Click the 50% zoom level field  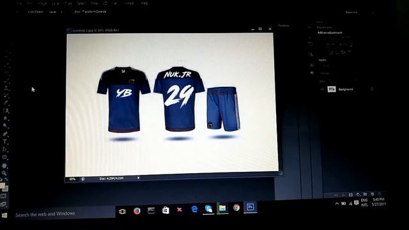[72, 179]
